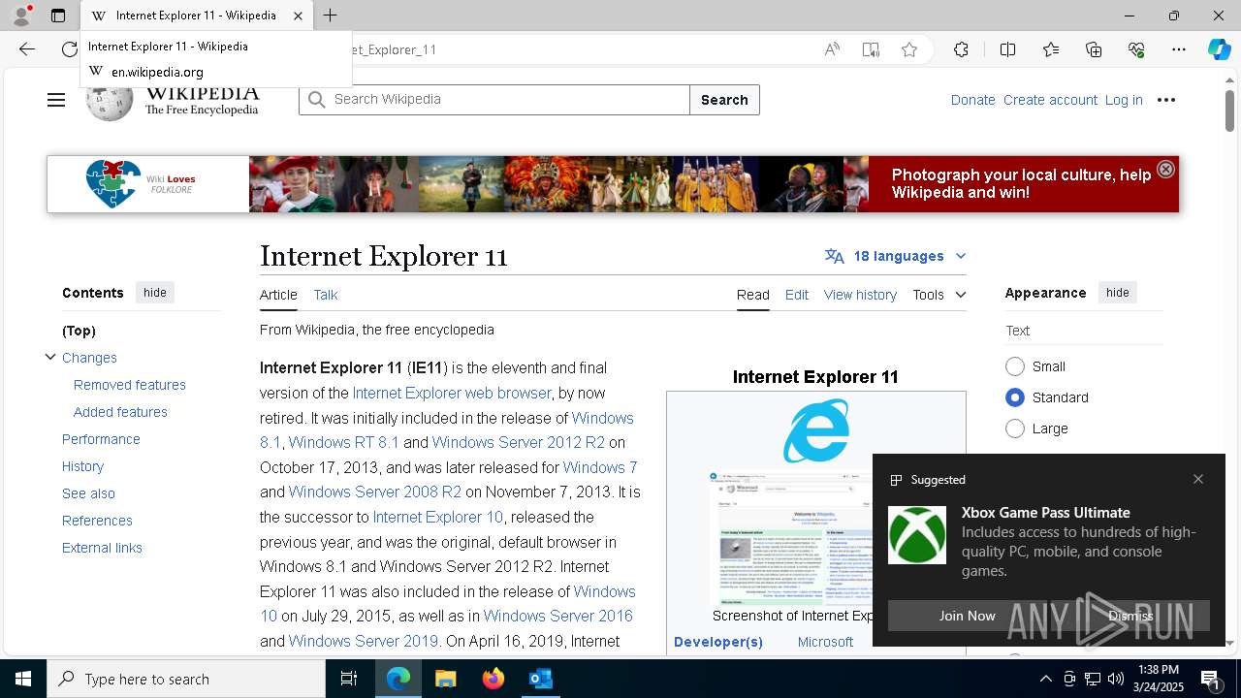The image size is (1241, 698).
Task: Close the Xbox Game Pass notification
Action: coord(1198,479)
